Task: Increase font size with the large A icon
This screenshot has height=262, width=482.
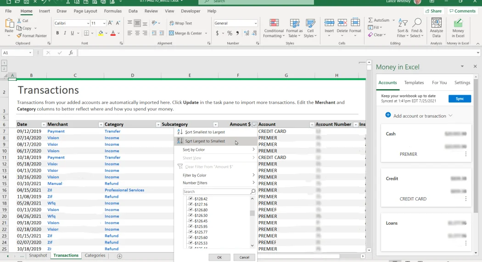Action: [110, 23]
